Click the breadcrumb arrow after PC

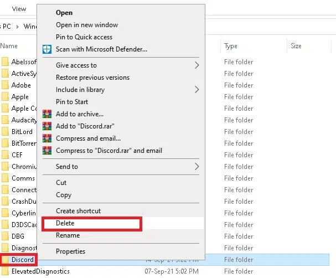(17, 27)
